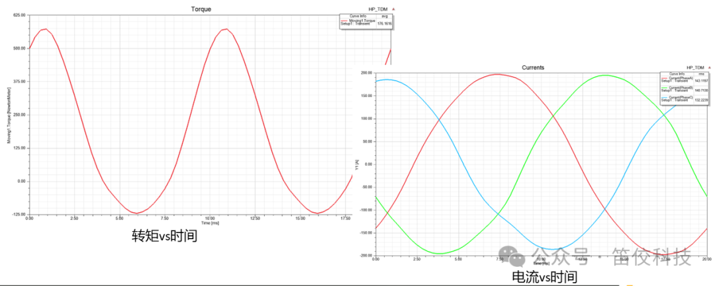The image size is (715, 286).
Task: Click the rms value 143.1197 for PhaseA
Action: coord(701,81)
